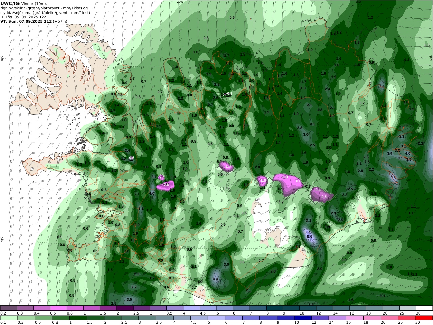Click the slydda/snjókoma legend description line
The image size is (433, 325).
[x=45, y=12]
